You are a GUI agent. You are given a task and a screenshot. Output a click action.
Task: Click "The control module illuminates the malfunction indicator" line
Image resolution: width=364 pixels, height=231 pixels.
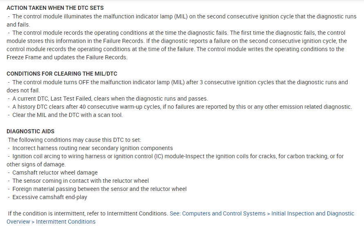[x=184, y=16]
